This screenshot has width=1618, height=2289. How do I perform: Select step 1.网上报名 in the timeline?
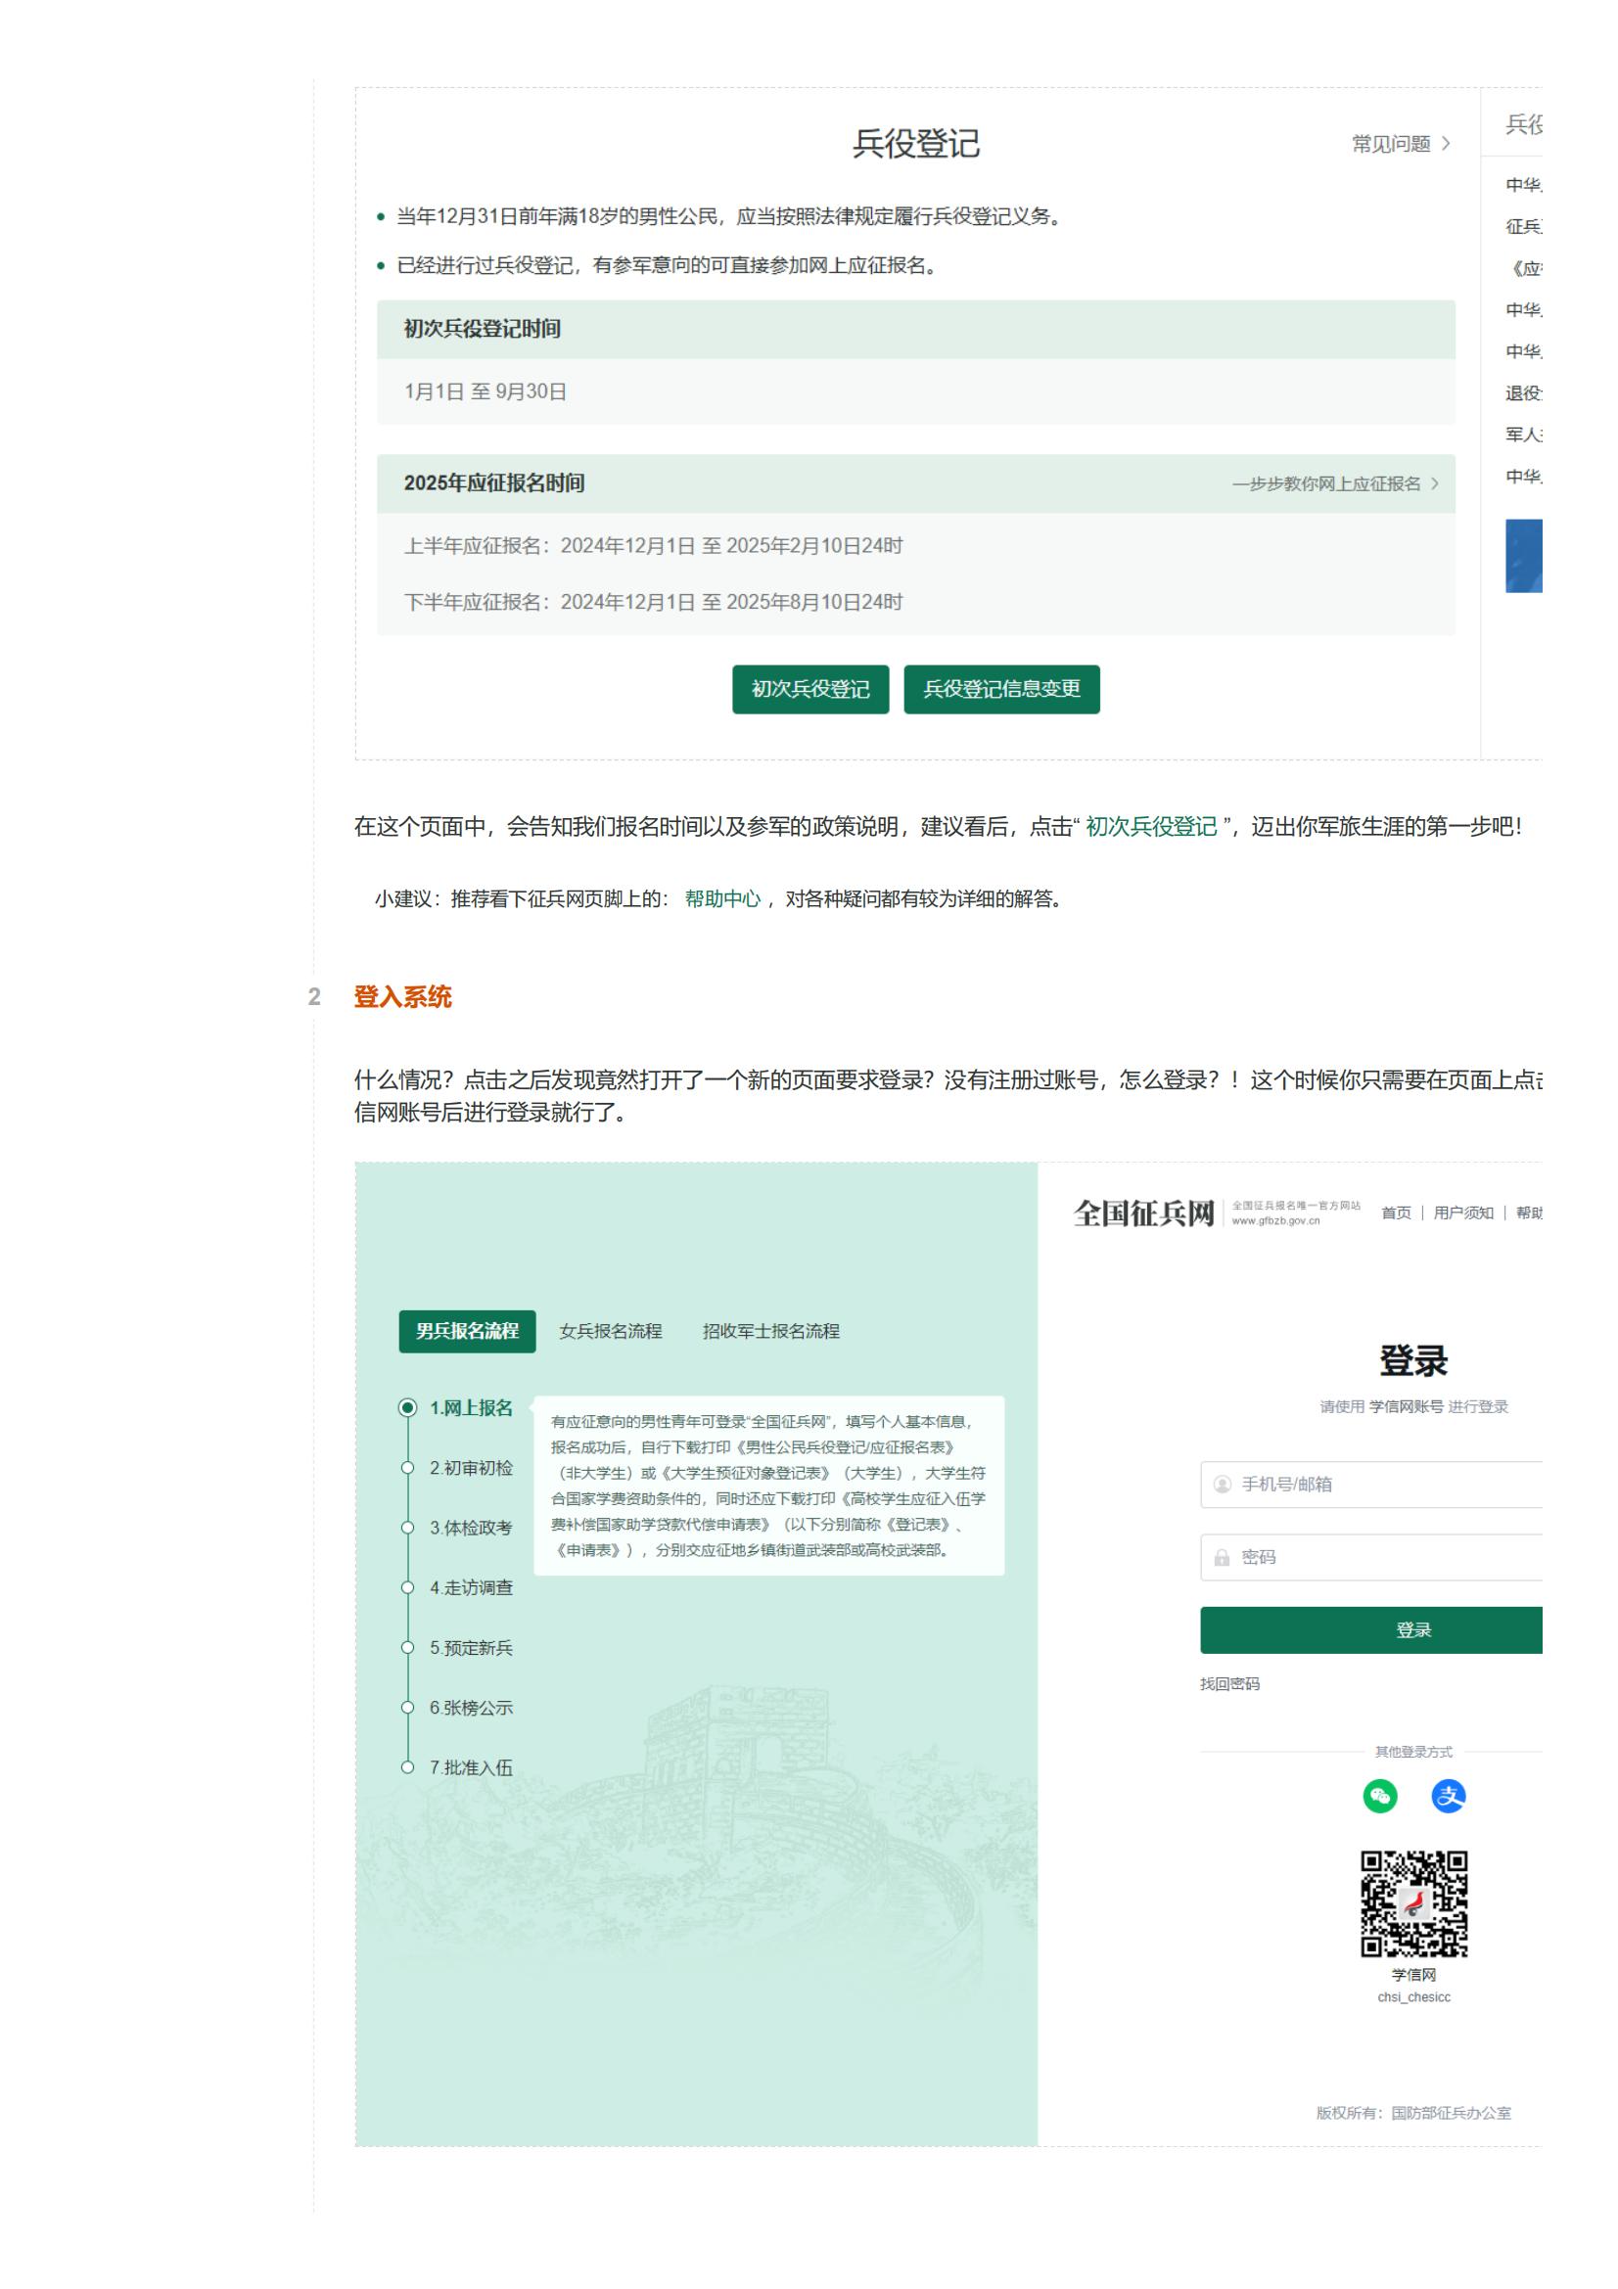click(x=471, y=1407)
